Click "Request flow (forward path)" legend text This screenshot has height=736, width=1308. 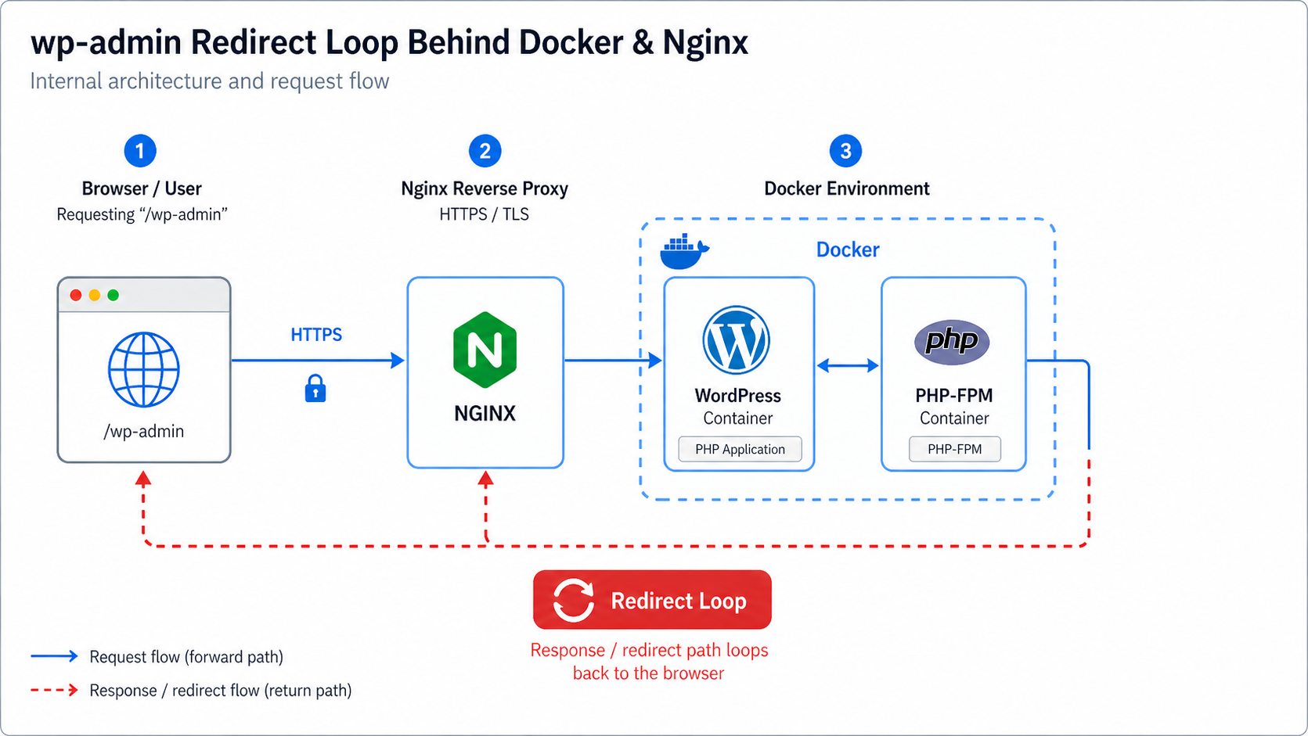point(186,657)
